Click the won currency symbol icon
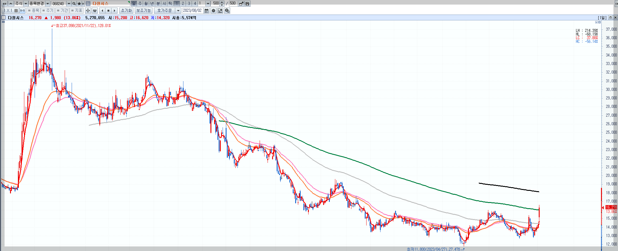Screen dimensions: 618x251 click(95, 11)
